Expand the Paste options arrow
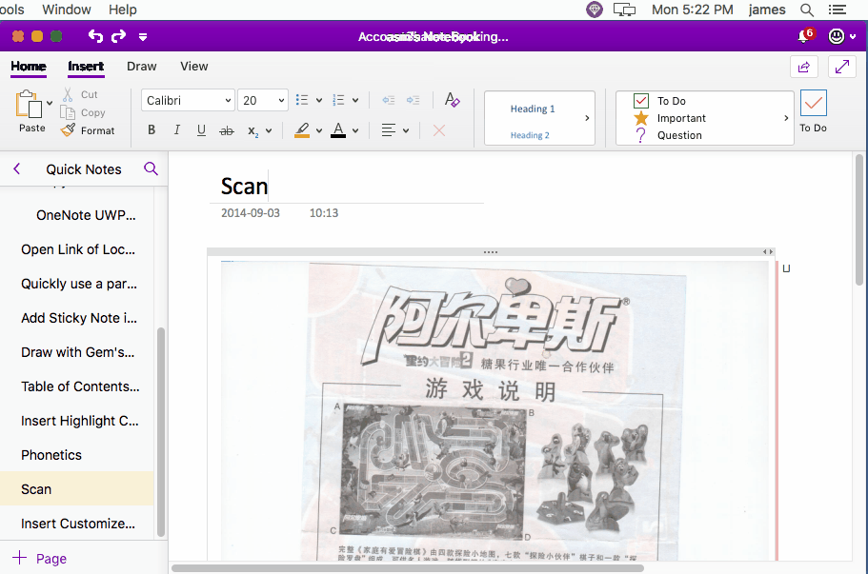 point(50,103)
